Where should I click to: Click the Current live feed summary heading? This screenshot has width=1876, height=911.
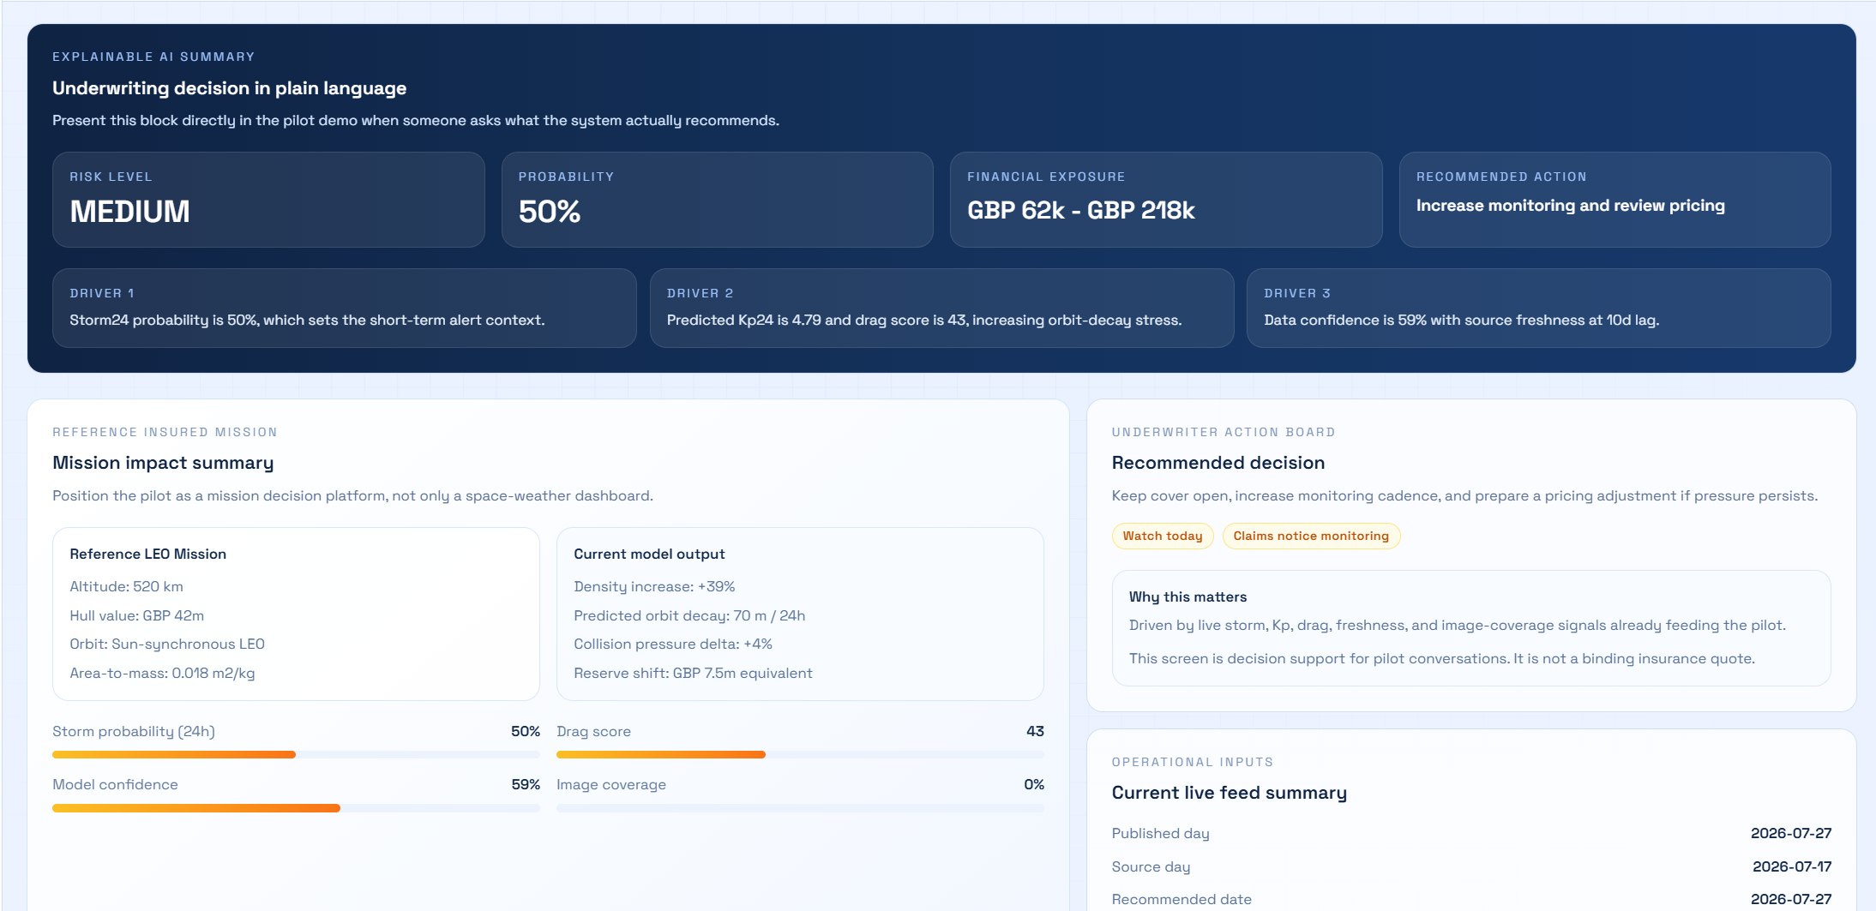[1230, 793]
